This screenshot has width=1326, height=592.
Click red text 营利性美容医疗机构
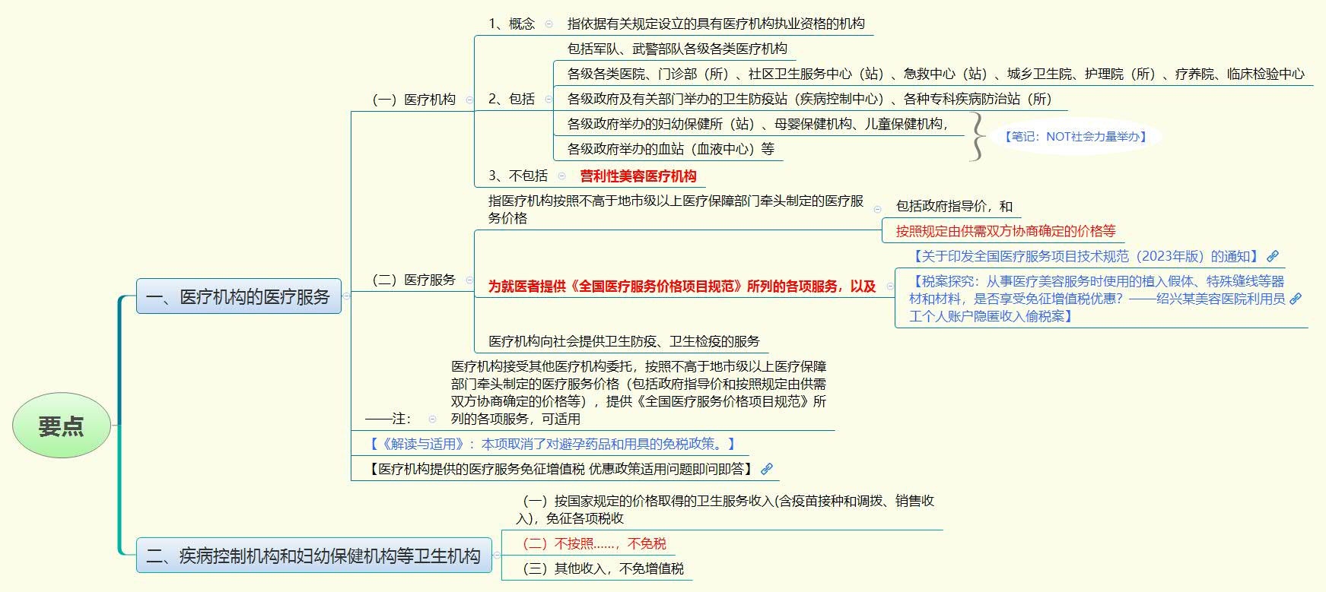pyautogui.click(x=638, y=176)
